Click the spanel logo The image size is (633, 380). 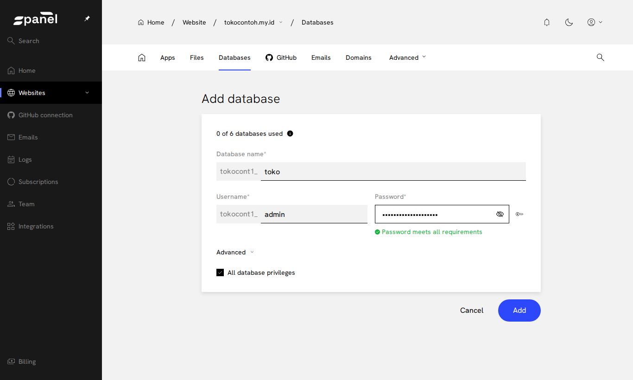[36, 19]
